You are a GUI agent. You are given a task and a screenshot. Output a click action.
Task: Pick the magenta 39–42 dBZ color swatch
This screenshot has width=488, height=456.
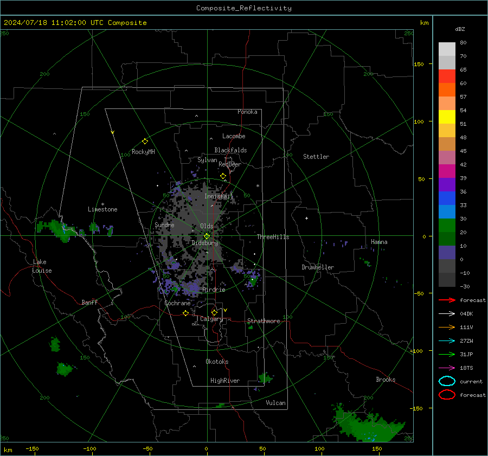coord(447,171)
